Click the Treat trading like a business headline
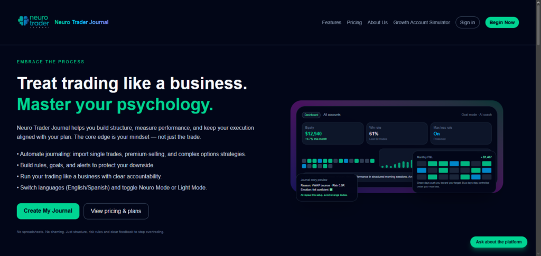 132,84
